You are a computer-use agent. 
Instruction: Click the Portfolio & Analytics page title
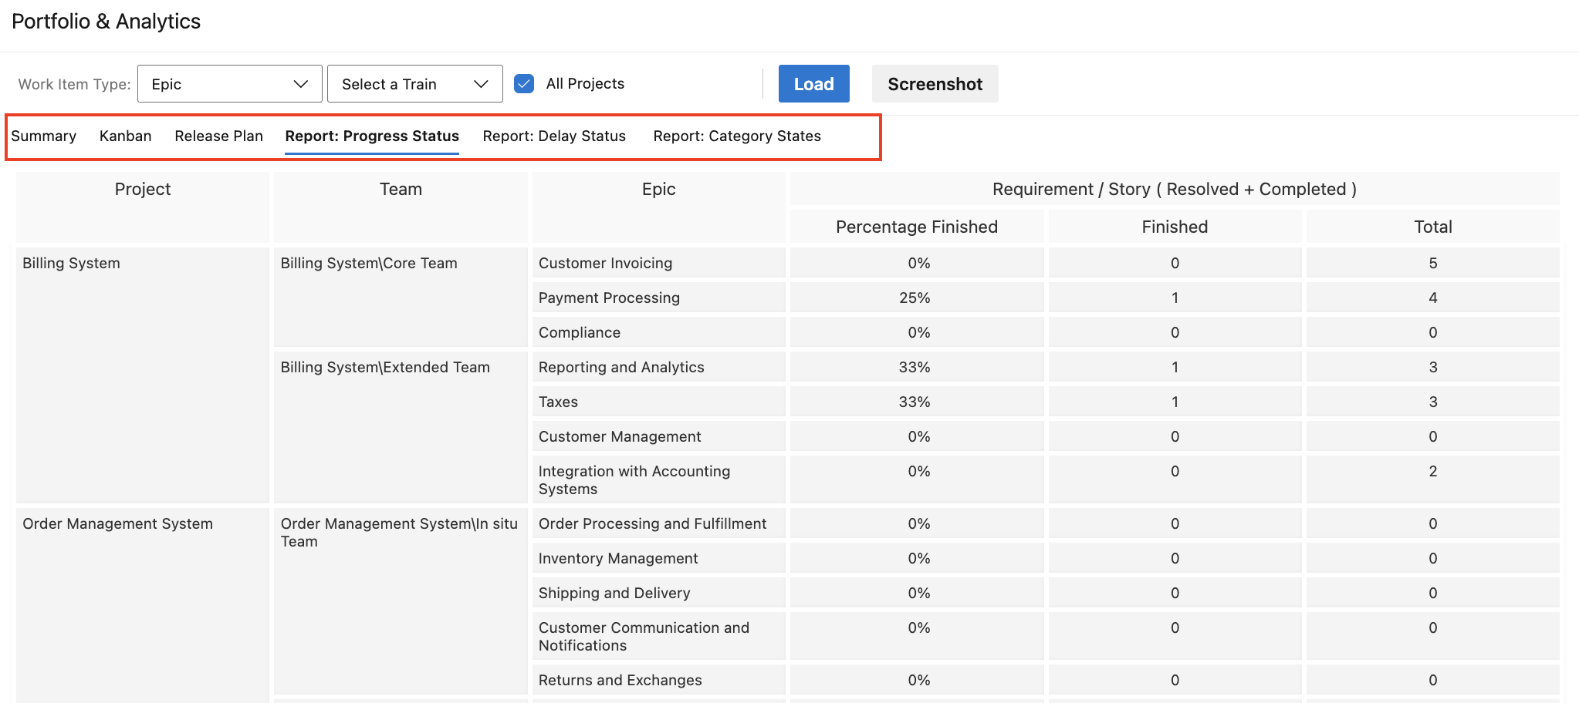click(106, 21)
